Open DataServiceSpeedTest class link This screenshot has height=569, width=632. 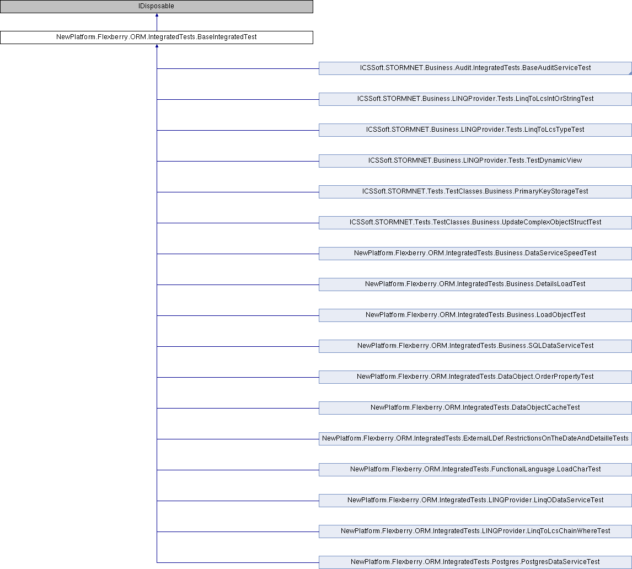[475, 254]
